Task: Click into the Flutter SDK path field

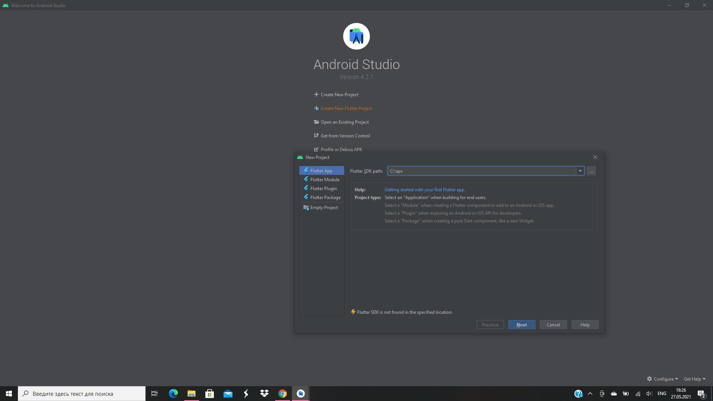Action: (x=482, y=171)
